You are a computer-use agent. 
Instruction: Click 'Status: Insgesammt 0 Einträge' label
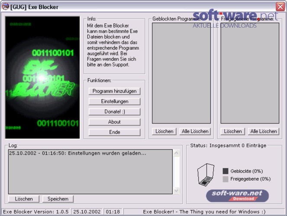[x=228, y=146]
